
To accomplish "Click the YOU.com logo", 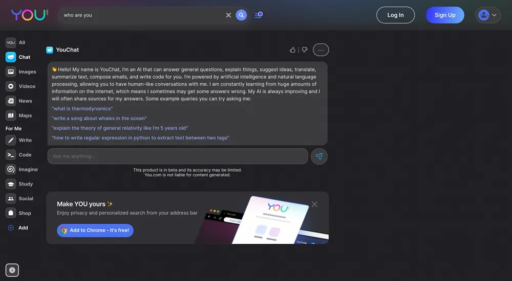I will click(30, 15).
